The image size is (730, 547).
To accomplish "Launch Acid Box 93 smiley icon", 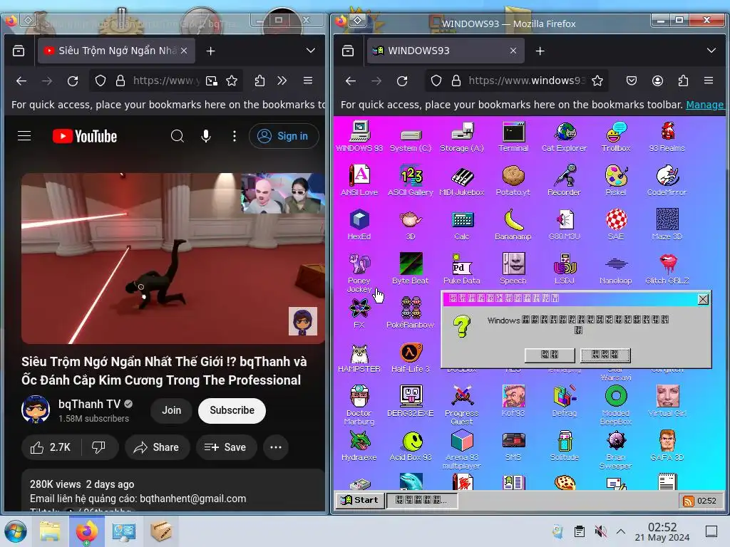I will pos(411,446).
